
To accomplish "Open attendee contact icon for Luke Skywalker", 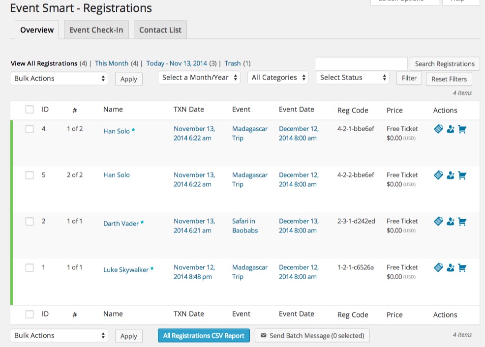I will [x=451, y=267].
